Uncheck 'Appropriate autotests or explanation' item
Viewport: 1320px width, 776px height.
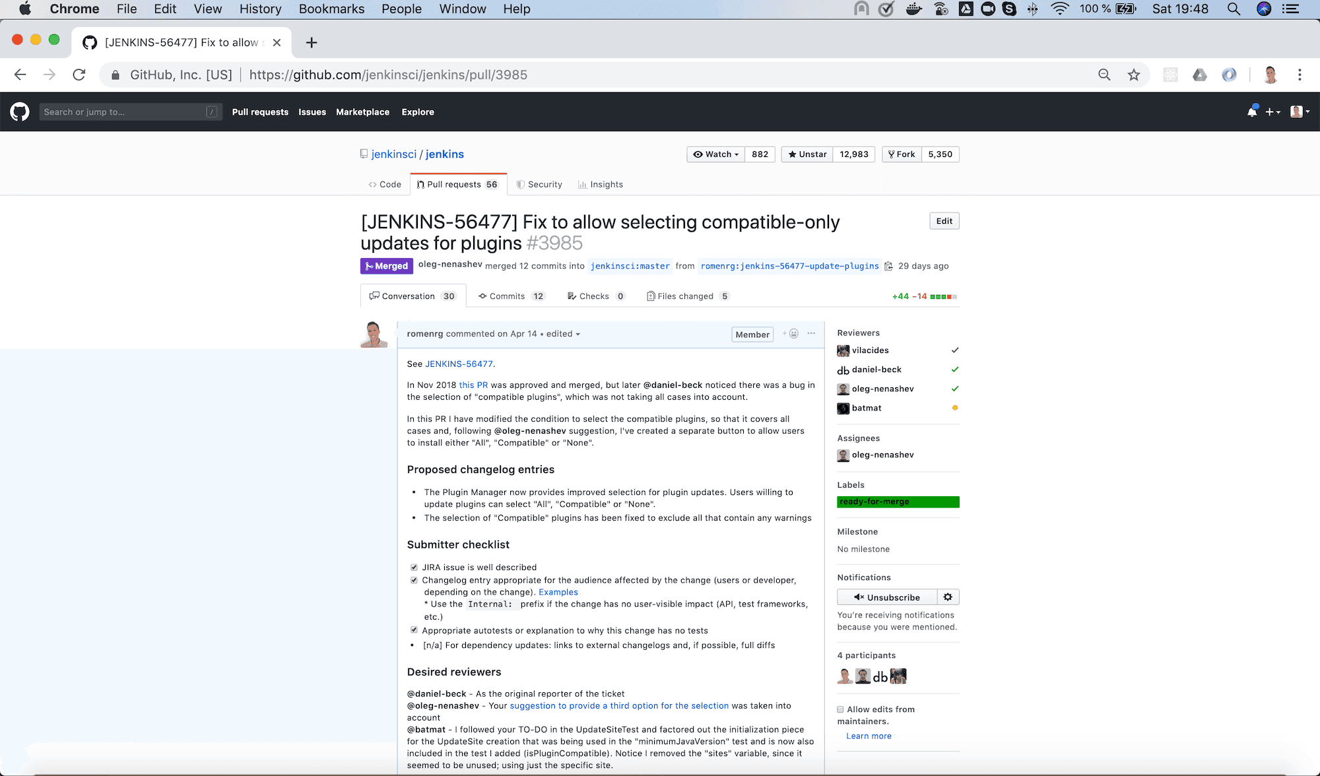click(414, 630)
